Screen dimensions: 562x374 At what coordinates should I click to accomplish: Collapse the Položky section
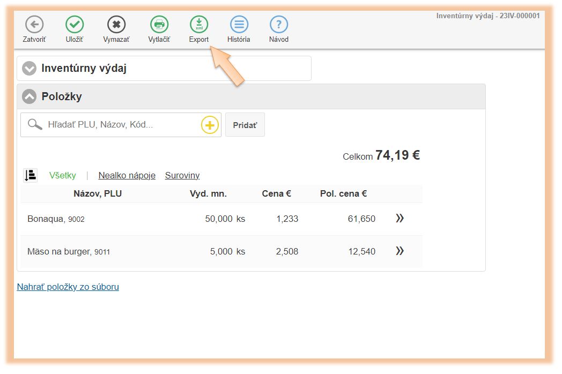click(x=29, y=97)
